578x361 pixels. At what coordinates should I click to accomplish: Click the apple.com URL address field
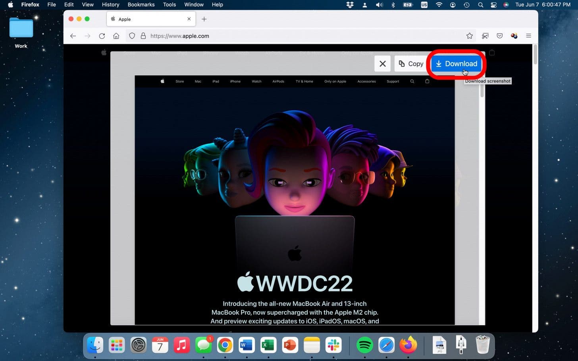(278, 36)
